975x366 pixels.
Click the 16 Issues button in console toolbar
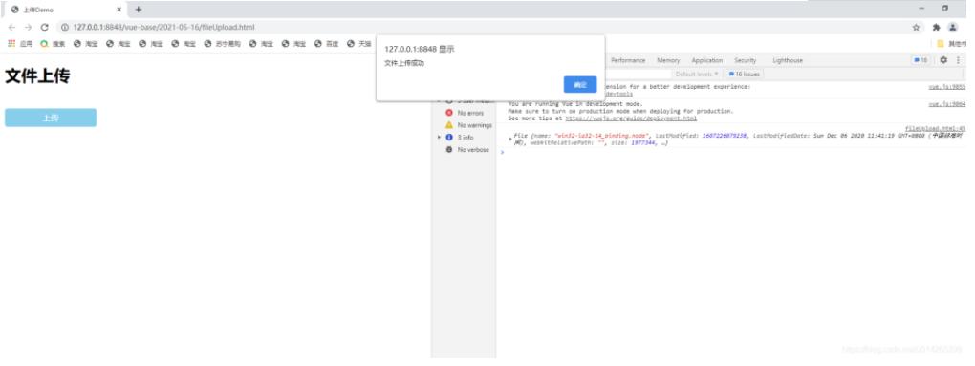[x=744, y=74]
